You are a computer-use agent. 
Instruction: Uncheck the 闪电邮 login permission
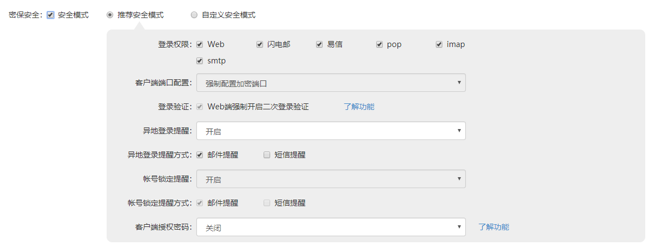[x=260, y=45]
